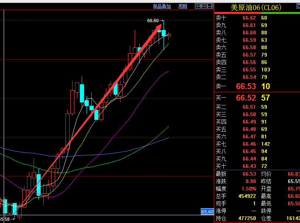Select the 卖十 price 66.62
This screenshot has width=300, height=223.
249,18
